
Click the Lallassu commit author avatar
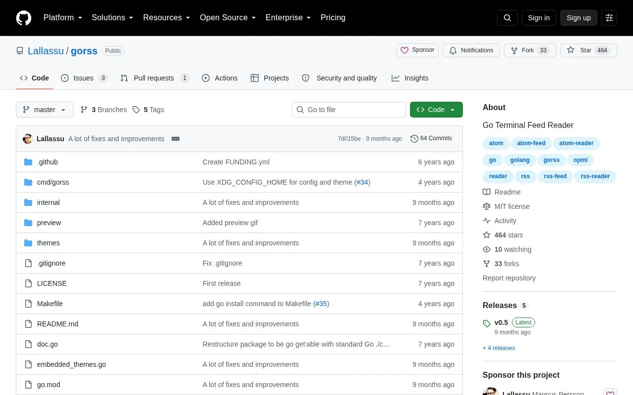point(28,139)
